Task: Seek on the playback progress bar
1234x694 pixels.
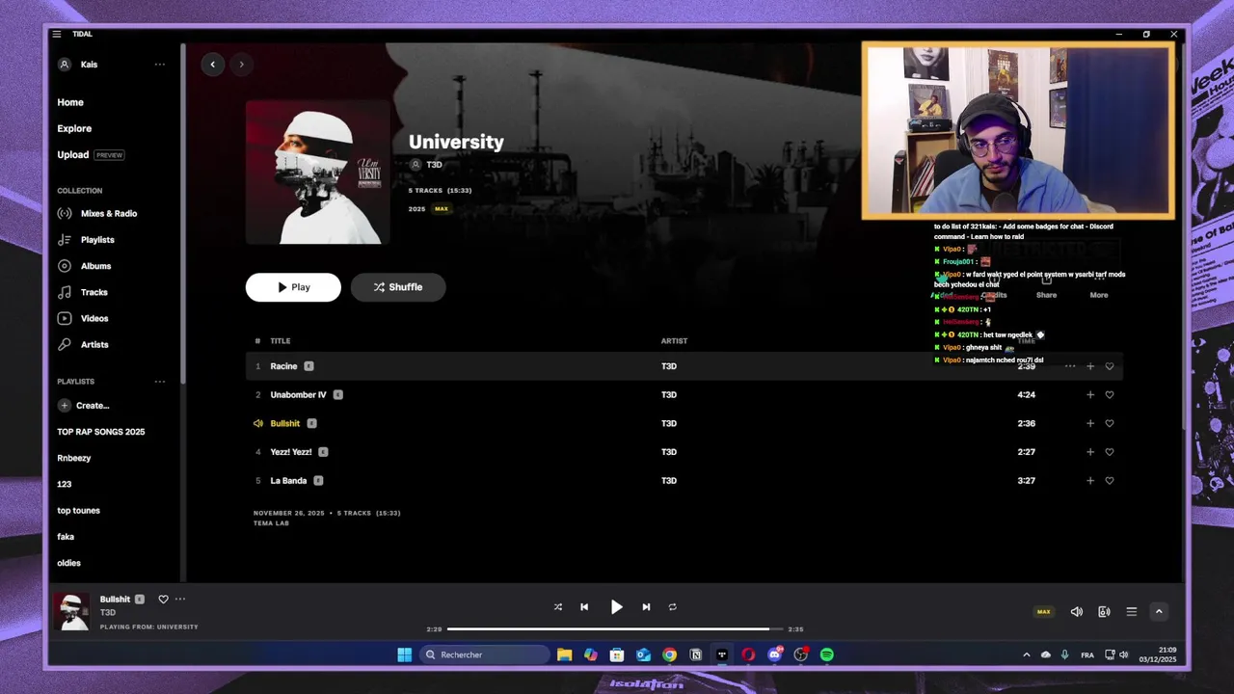Action: pyautogui.click(x=615, y=629)
